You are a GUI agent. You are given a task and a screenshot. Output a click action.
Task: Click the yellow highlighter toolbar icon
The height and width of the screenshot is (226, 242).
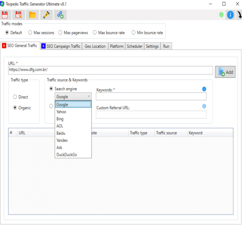point(46,15)
